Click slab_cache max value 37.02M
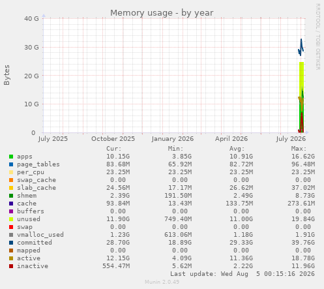This screenshot has width=324, height=289. click(x=303, y=188)
